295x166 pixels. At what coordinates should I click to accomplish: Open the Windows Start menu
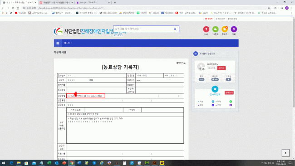3,163
